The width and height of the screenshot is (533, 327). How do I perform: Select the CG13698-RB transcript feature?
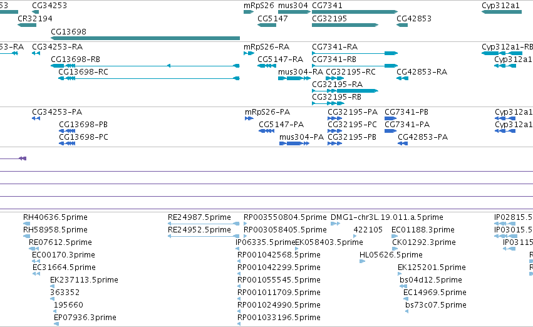point(145,66)
